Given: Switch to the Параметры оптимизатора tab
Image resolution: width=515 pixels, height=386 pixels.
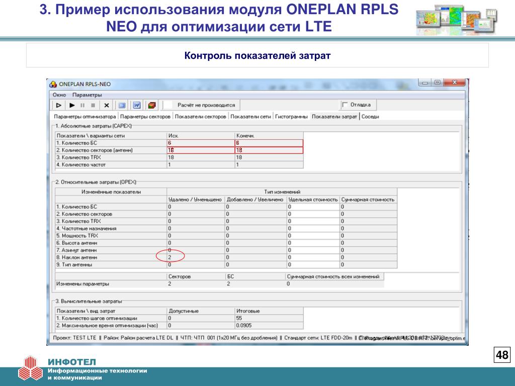Looking at the screenshot, I should 84,117.
